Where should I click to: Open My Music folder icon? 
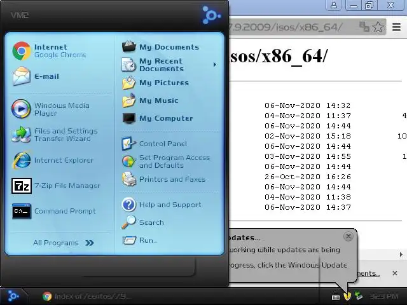[x=128, y=100]
